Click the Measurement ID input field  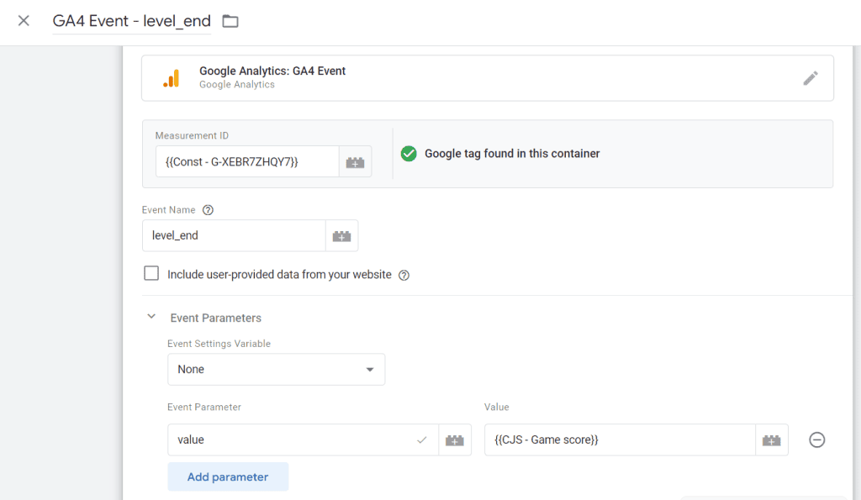pyautogui.click(x=246, y=161)
